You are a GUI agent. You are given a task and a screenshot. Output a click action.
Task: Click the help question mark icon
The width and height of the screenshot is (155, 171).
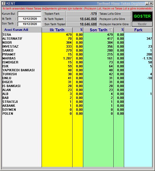[x=4, y=3]
